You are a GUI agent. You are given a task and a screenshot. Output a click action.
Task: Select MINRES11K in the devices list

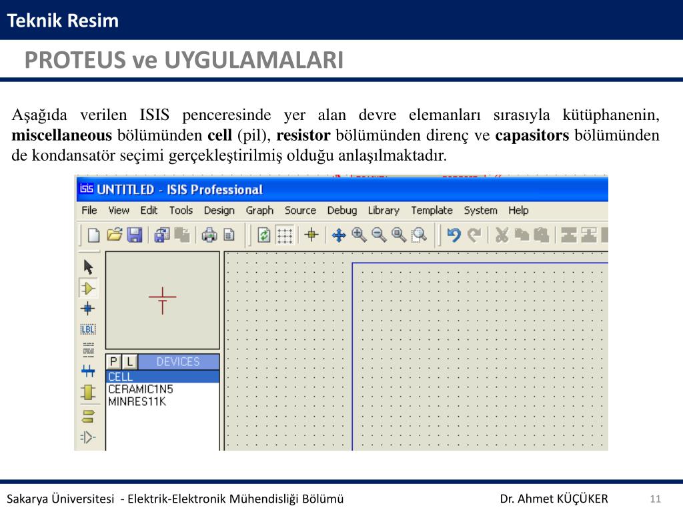point(163,401)
